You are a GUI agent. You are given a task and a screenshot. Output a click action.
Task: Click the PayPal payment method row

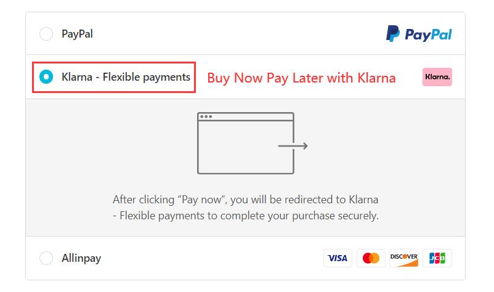[245, 34]
